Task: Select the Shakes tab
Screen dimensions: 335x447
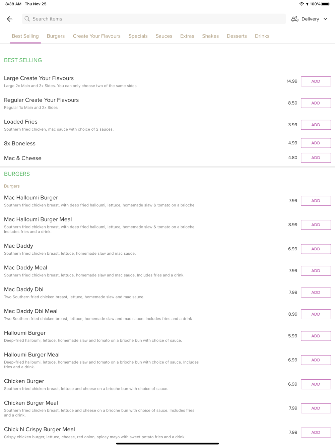Action: pos(210,36)
